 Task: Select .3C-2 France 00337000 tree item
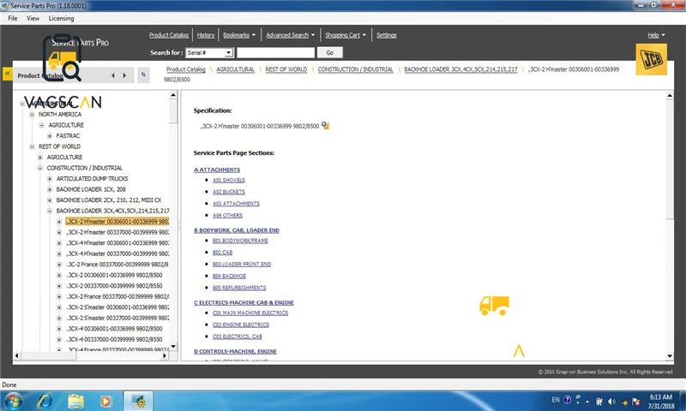tap(117, 265)
